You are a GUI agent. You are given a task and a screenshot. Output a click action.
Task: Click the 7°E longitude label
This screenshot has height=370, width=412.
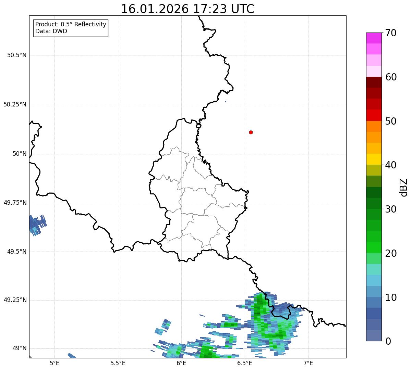tap(308, 363)
